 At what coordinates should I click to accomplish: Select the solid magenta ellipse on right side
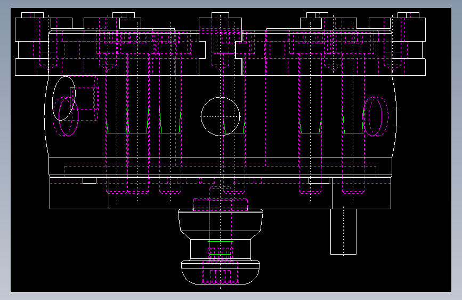coord(372,116)
